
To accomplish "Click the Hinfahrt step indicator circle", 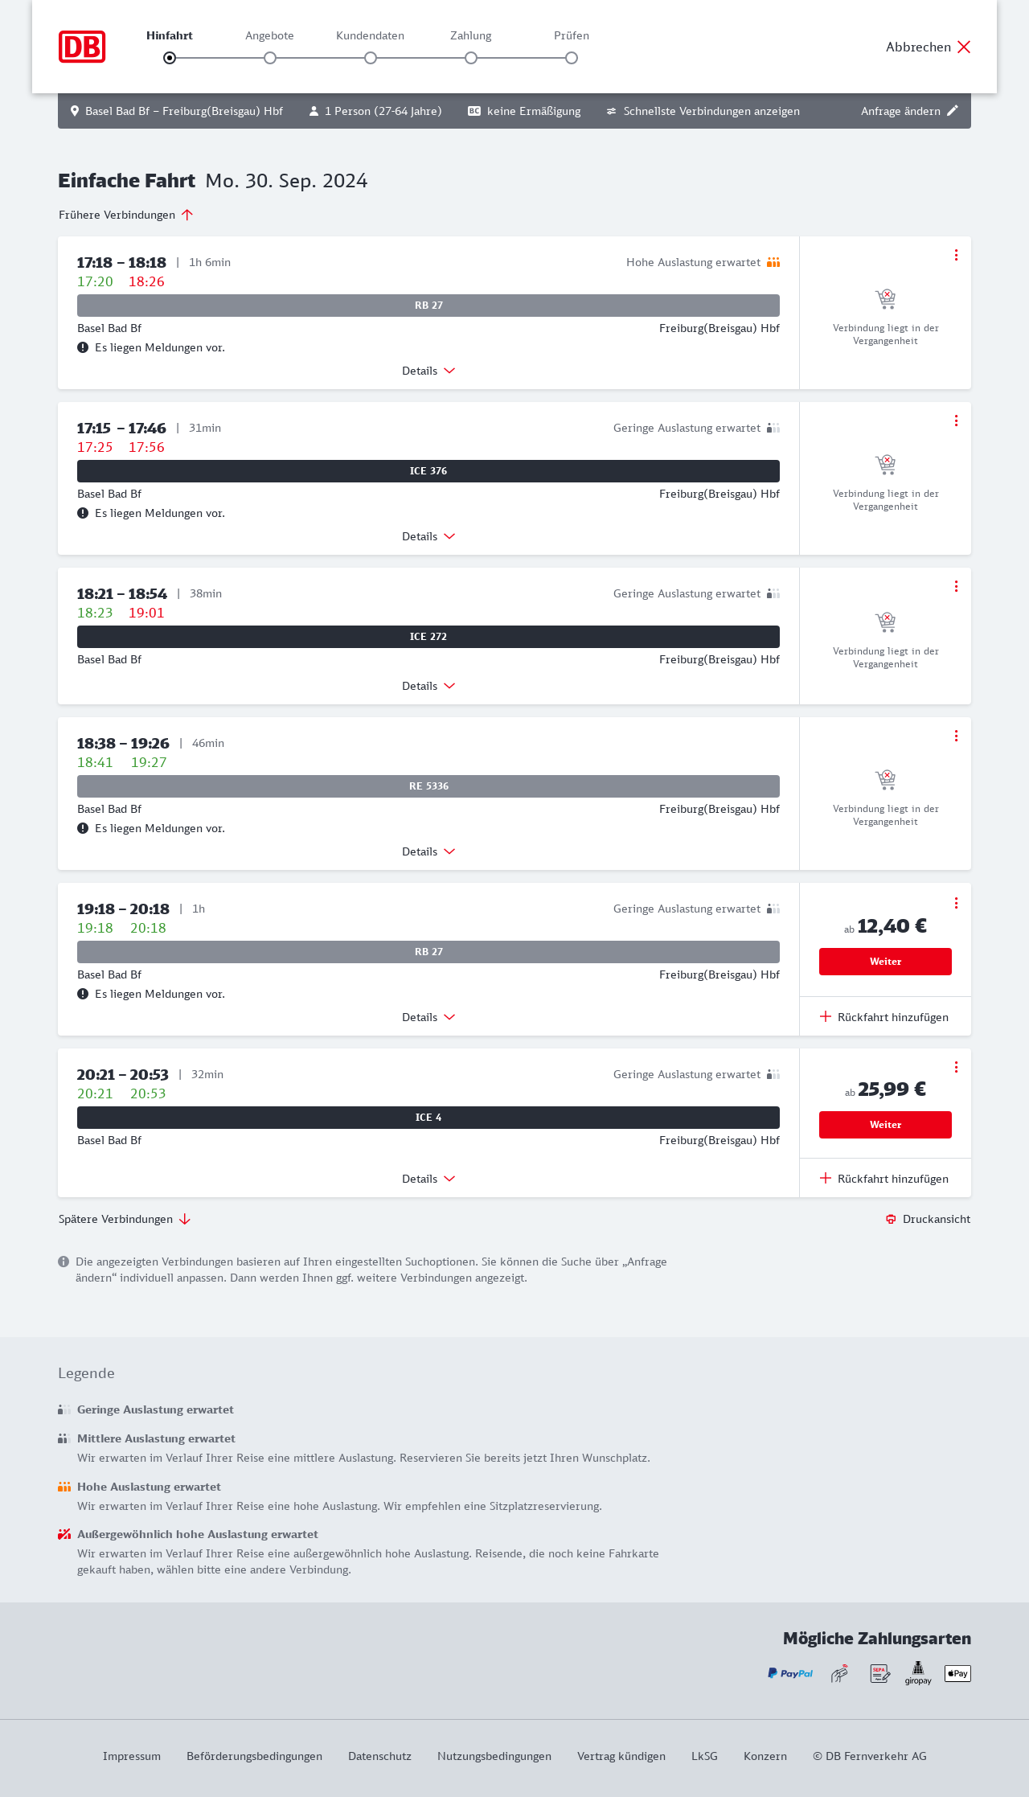I will coord(170,58).
